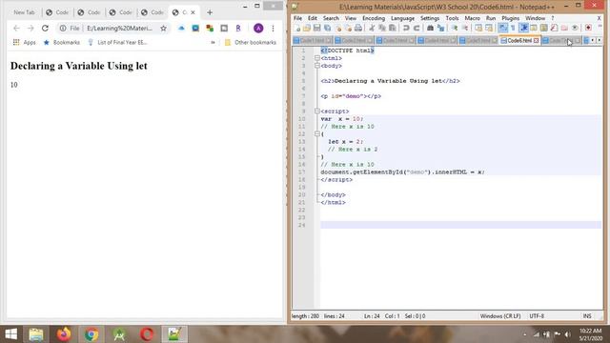The width and height of the screenshot is (610, 343).
Task: Open the Plugins menu
Action: 511,18
